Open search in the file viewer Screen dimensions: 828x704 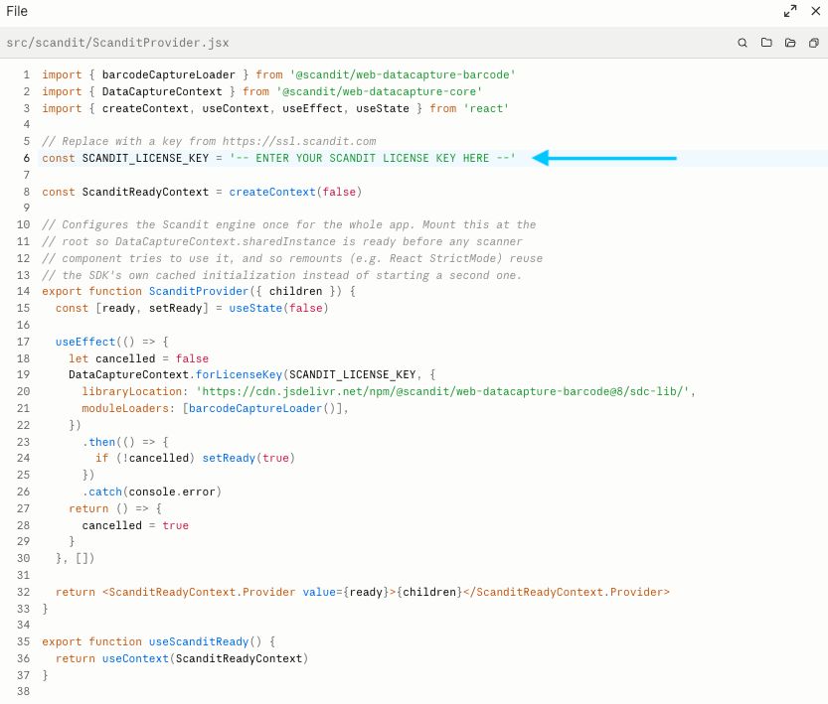tap(742, 43)
